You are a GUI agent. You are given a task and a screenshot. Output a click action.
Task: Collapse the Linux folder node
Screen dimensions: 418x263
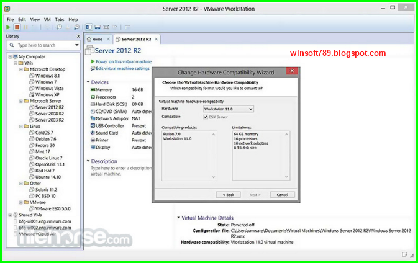pos(20,127)
